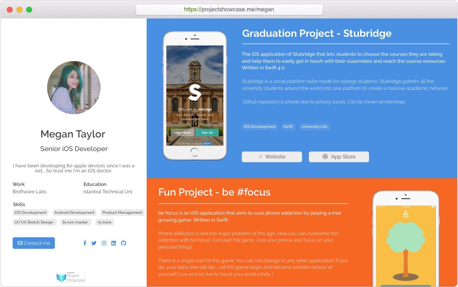Viewport: 458px width, 287px height.
Task: Open the Facebook profile icon
Action: click(85, 243)
